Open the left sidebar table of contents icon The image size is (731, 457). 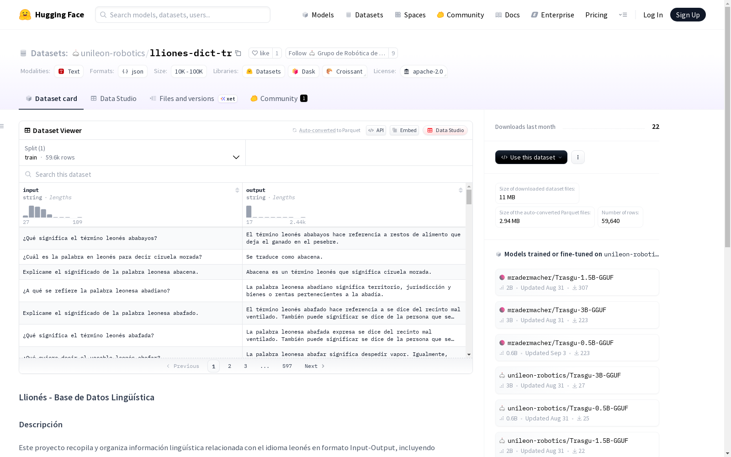pos(2,126)
